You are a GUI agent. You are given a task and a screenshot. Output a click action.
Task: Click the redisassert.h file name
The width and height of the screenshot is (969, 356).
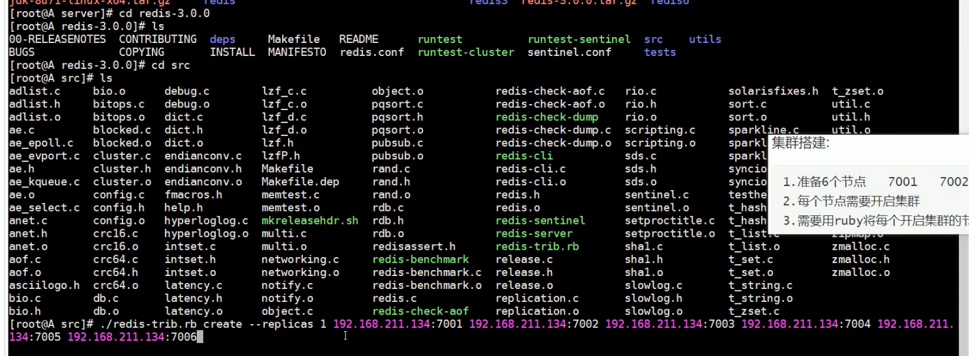click(x=414, y=247)
